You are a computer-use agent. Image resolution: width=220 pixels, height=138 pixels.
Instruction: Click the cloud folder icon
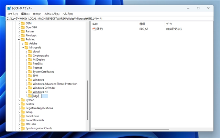pos(30,51)
